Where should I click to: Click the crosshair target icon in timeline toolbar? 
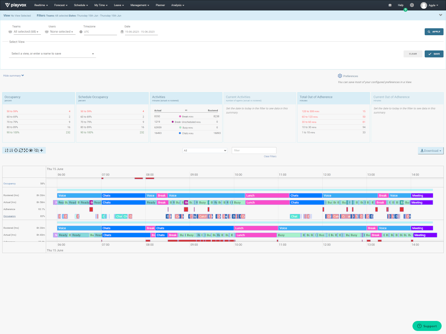coord(16,150)
